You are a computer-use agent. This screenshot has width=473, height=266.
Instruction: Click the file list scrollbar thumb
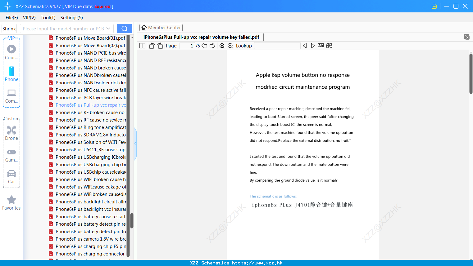tap(132, 221)
